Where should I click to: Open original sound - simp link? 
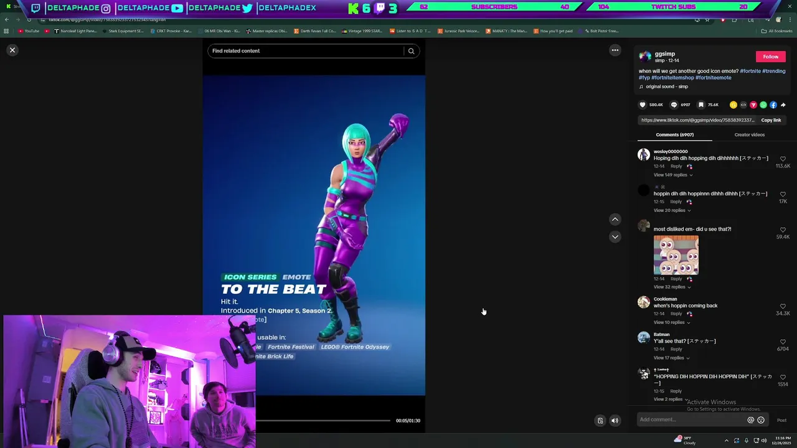(666, 86)
